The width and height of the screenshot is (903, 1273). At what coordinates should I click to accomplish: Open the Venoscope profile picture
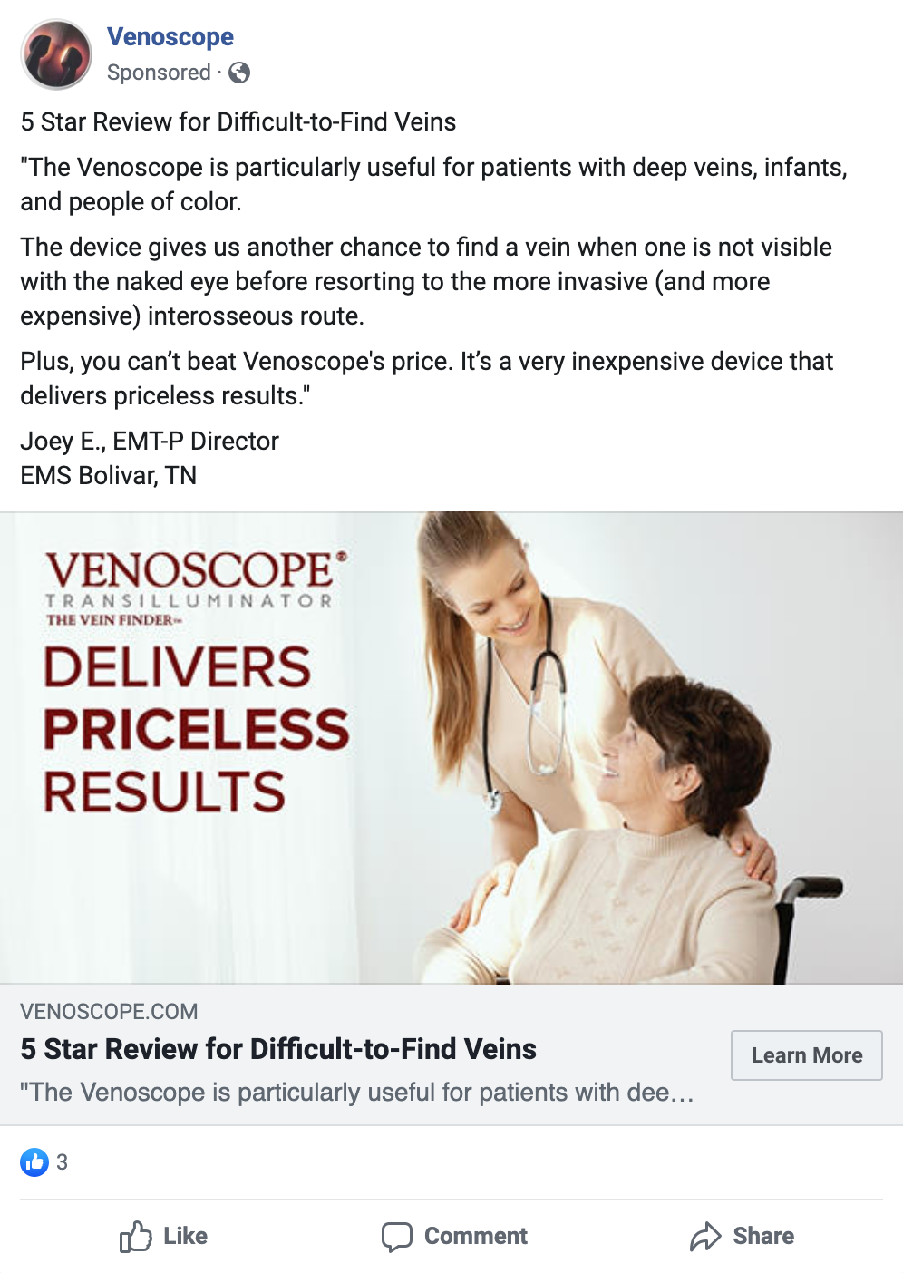pos(56,54)
